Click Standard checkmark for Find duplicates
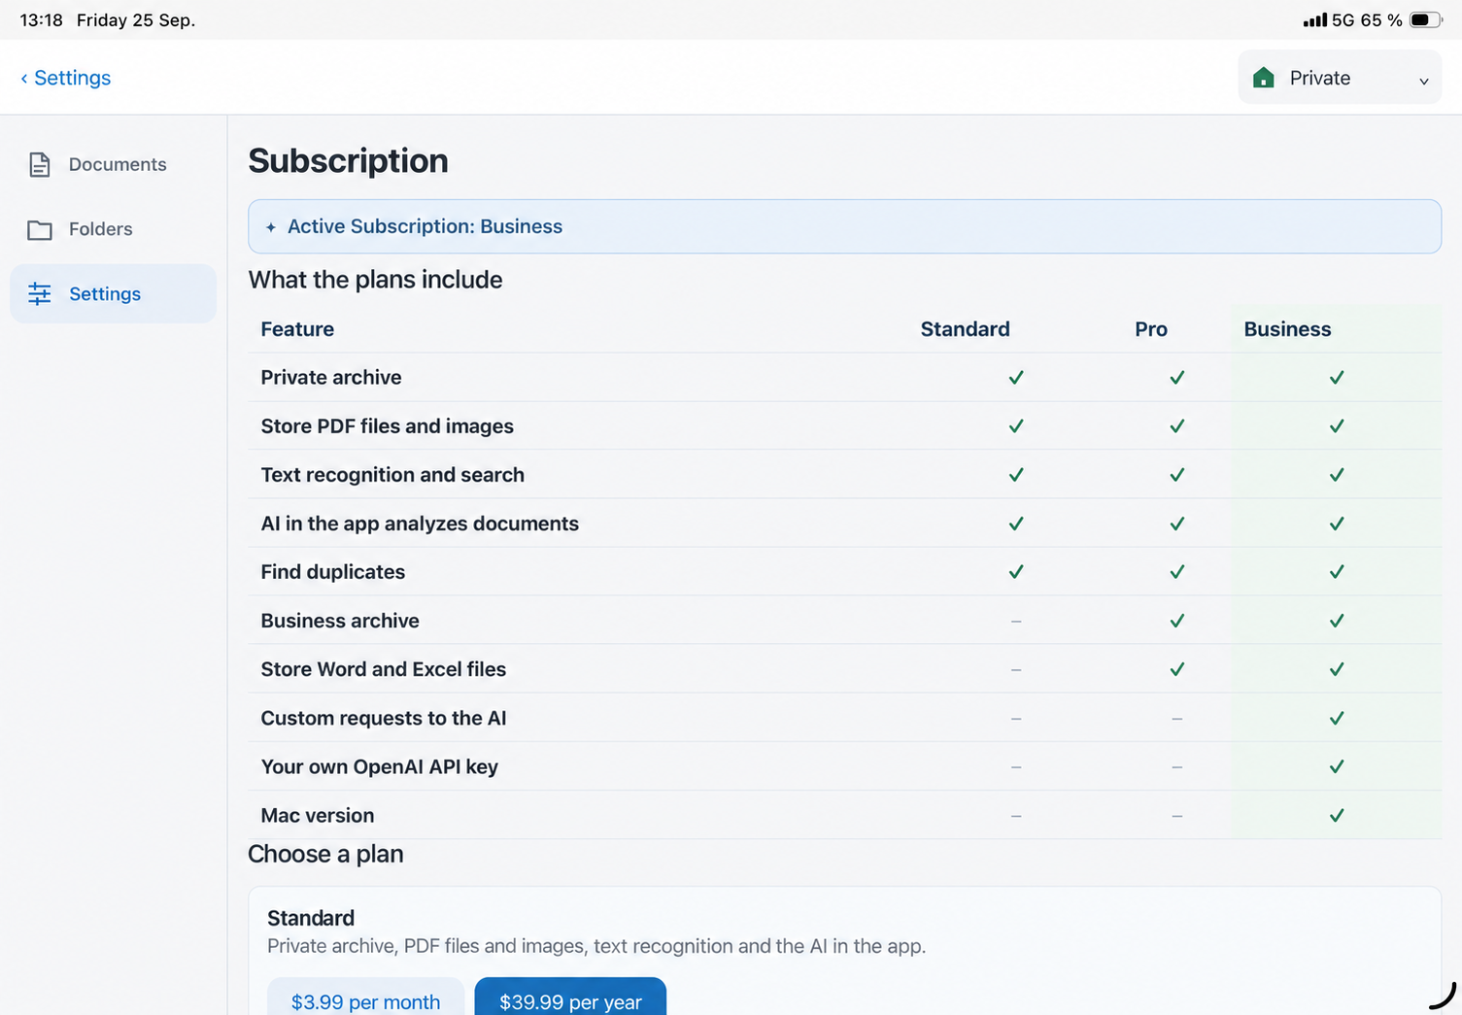This screenshot has height=1015, width=1462. 1016,572
